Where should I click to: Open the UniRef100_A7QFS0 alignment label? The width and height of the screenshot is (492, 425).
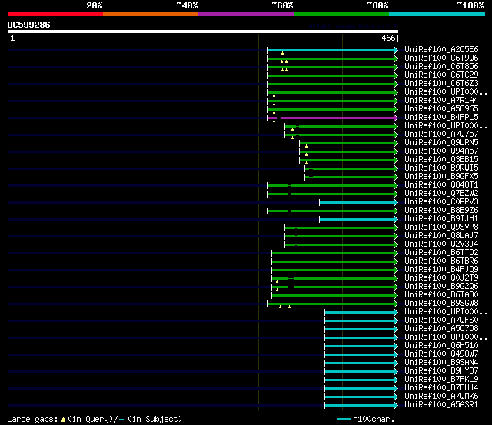[441, 320]
